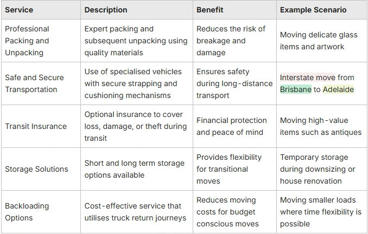The height and width of the screenshot is (234, 368).
Task: Click the "Cost-effective service" description cell
Action: (x=135, y=212)
